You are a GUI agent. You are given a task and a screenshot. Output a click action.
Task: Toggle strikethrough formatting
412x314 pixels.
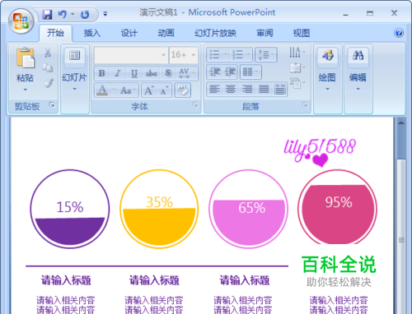click(x=152, y=73)
